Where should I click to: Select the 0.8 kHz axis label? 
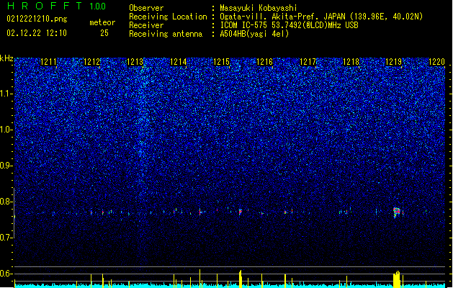tap(6, 202)
